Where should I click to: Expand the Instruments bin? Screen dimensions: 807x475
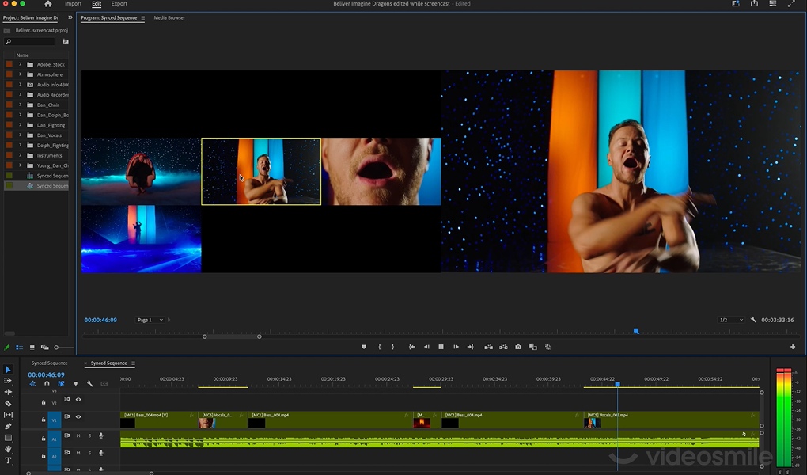pos(20,156)
